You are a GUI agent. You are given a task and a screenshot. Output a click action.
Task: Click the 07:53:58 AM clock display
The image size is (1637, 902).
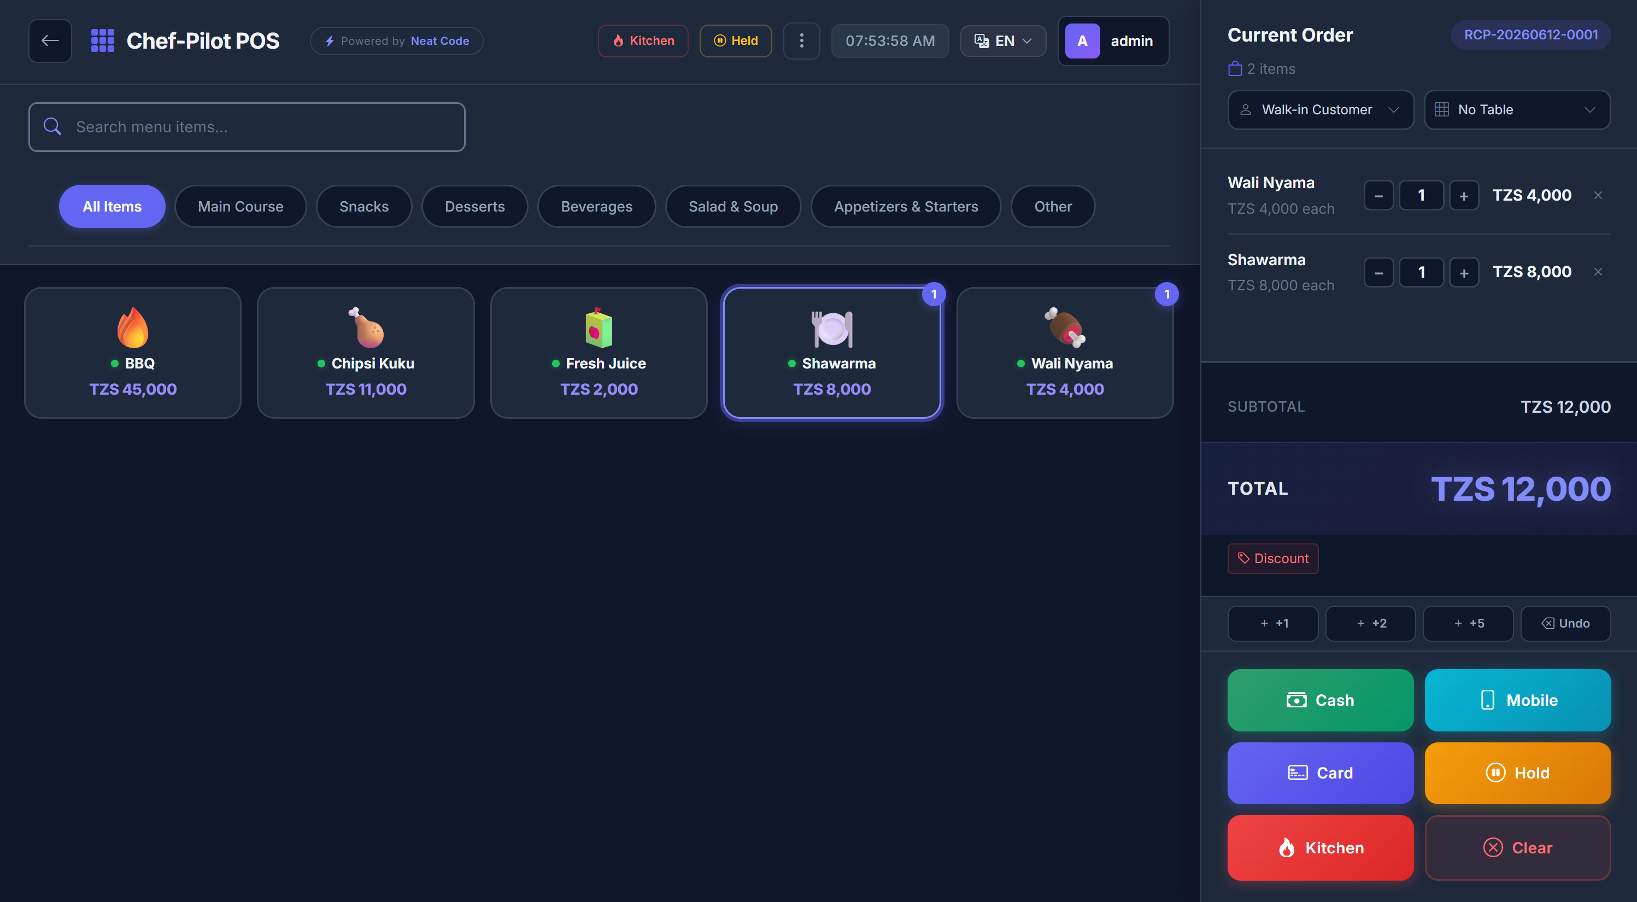(890, 40)
